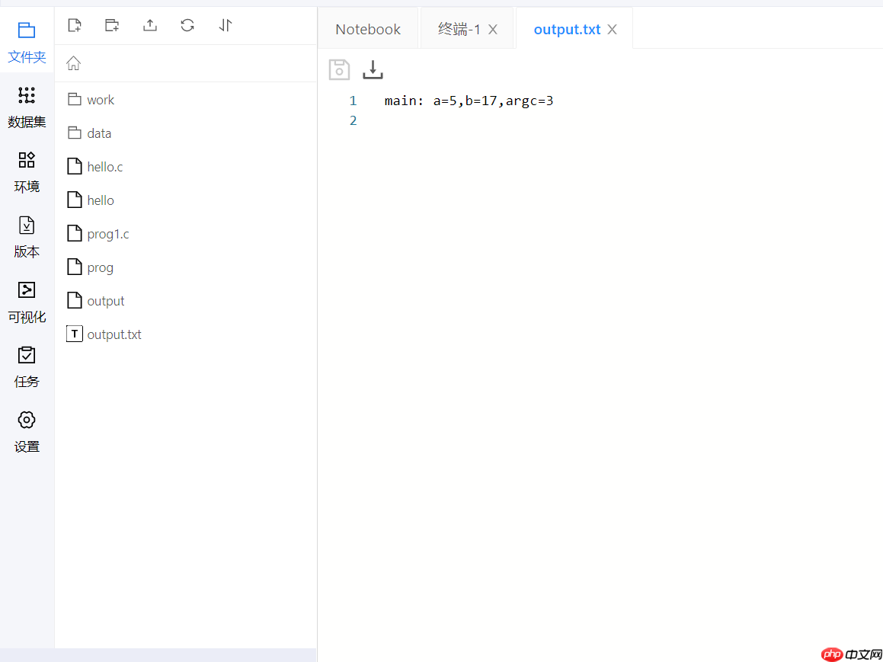The width and height of the screenshot is (883, 662).
Task: Download the output.txt file
Action: [373, 69]
